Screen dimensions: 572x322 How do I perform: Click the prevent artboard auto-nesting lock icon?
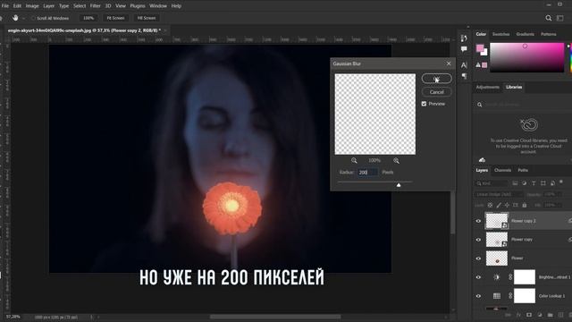click(x=516, y=205)
